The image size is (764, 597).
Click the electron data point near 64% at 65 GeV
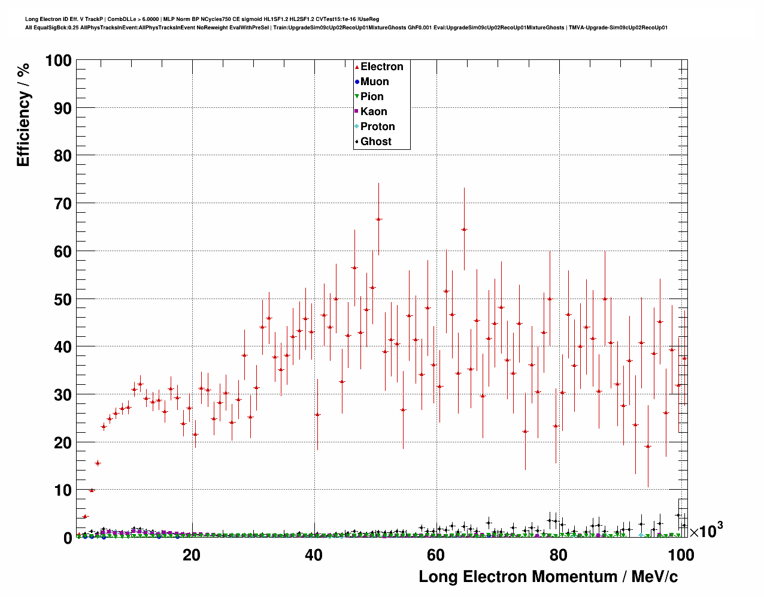point(464,229)
